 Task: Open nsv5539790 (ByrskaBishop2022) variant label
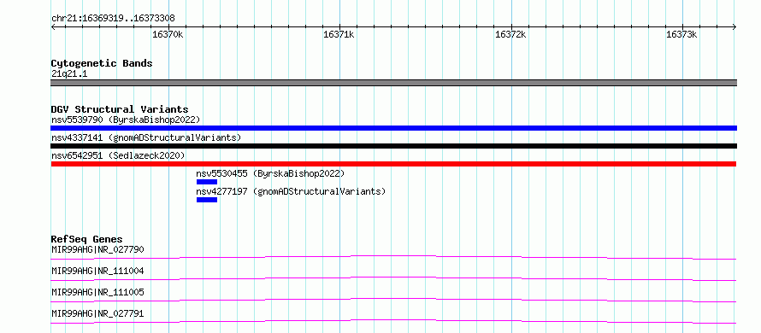[125, 120]
